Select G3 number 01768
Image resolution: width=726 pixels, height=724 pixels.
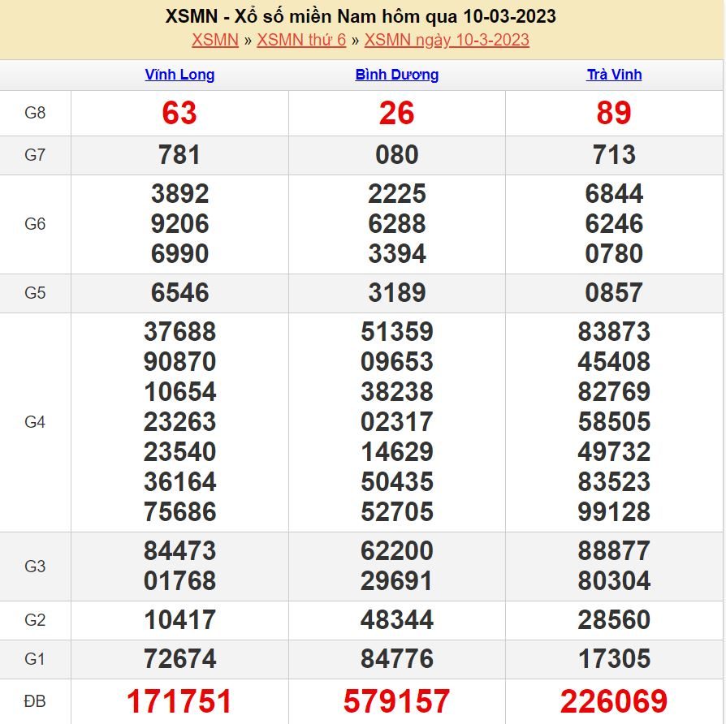pos(179,581)
